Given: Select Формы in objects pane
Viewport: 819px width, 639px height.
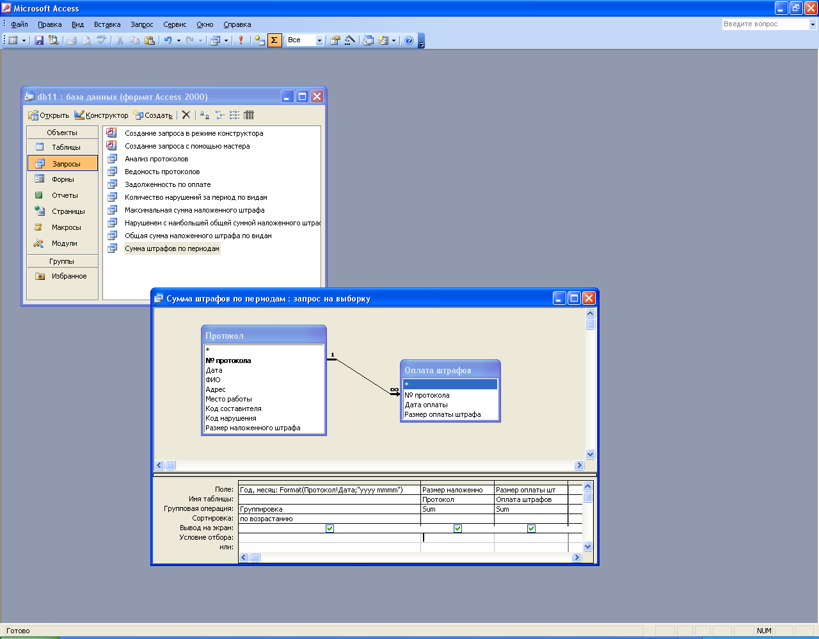Looking at the screenshot, I should pyautogui.click(x=63, y=179).
